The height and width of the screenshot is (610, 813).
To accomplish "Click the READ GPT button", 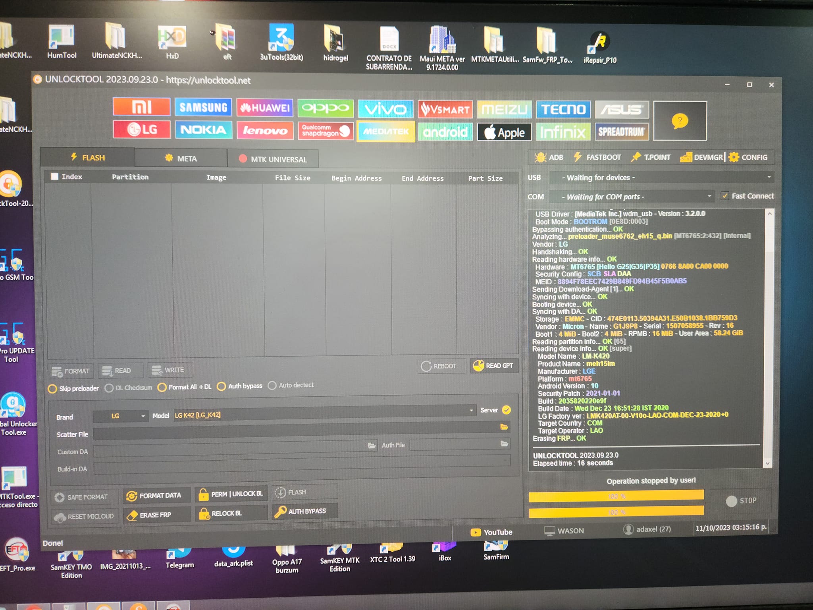I will pyautogui.click(x=494, y=366).
